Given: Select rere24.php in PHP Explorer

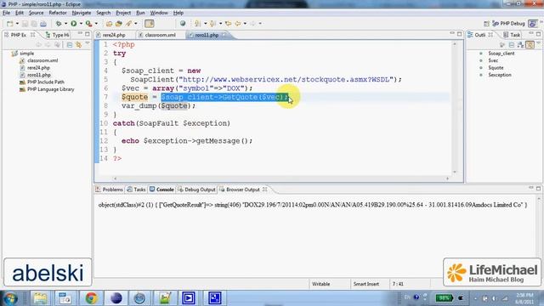Looking at the screenshot, I should click(38, 68).
